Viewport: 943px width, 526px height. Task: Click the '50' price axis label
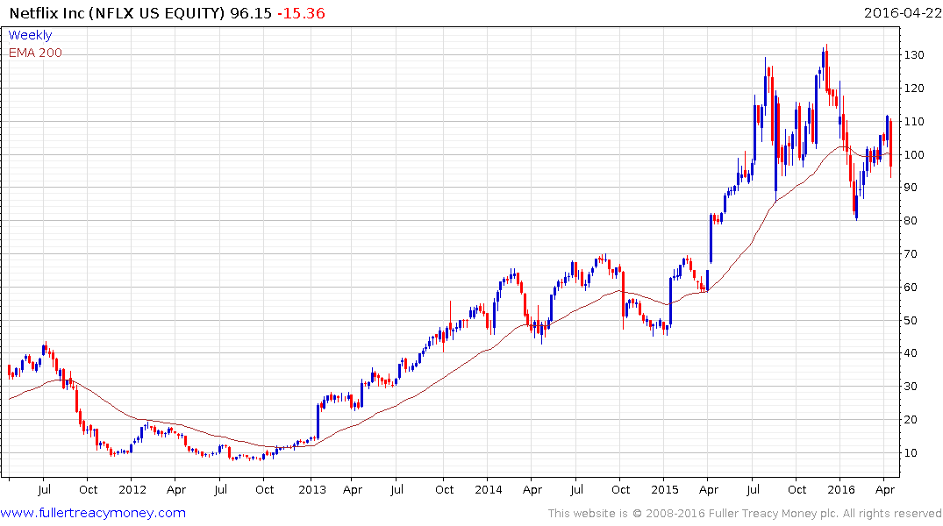coord(911,320)
